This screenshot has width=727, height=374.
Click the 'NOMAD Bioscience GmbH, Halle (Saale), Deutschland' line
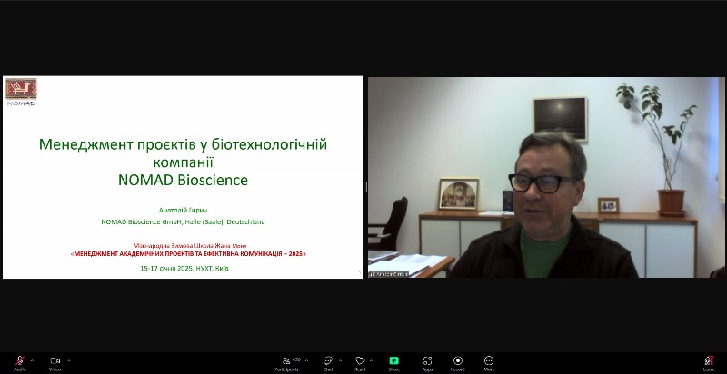(x=184, y=221)
